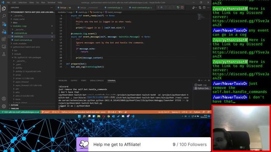Restart the debug session
The height and width of the screenshot is (152, 271).
(x=178, y=8)
